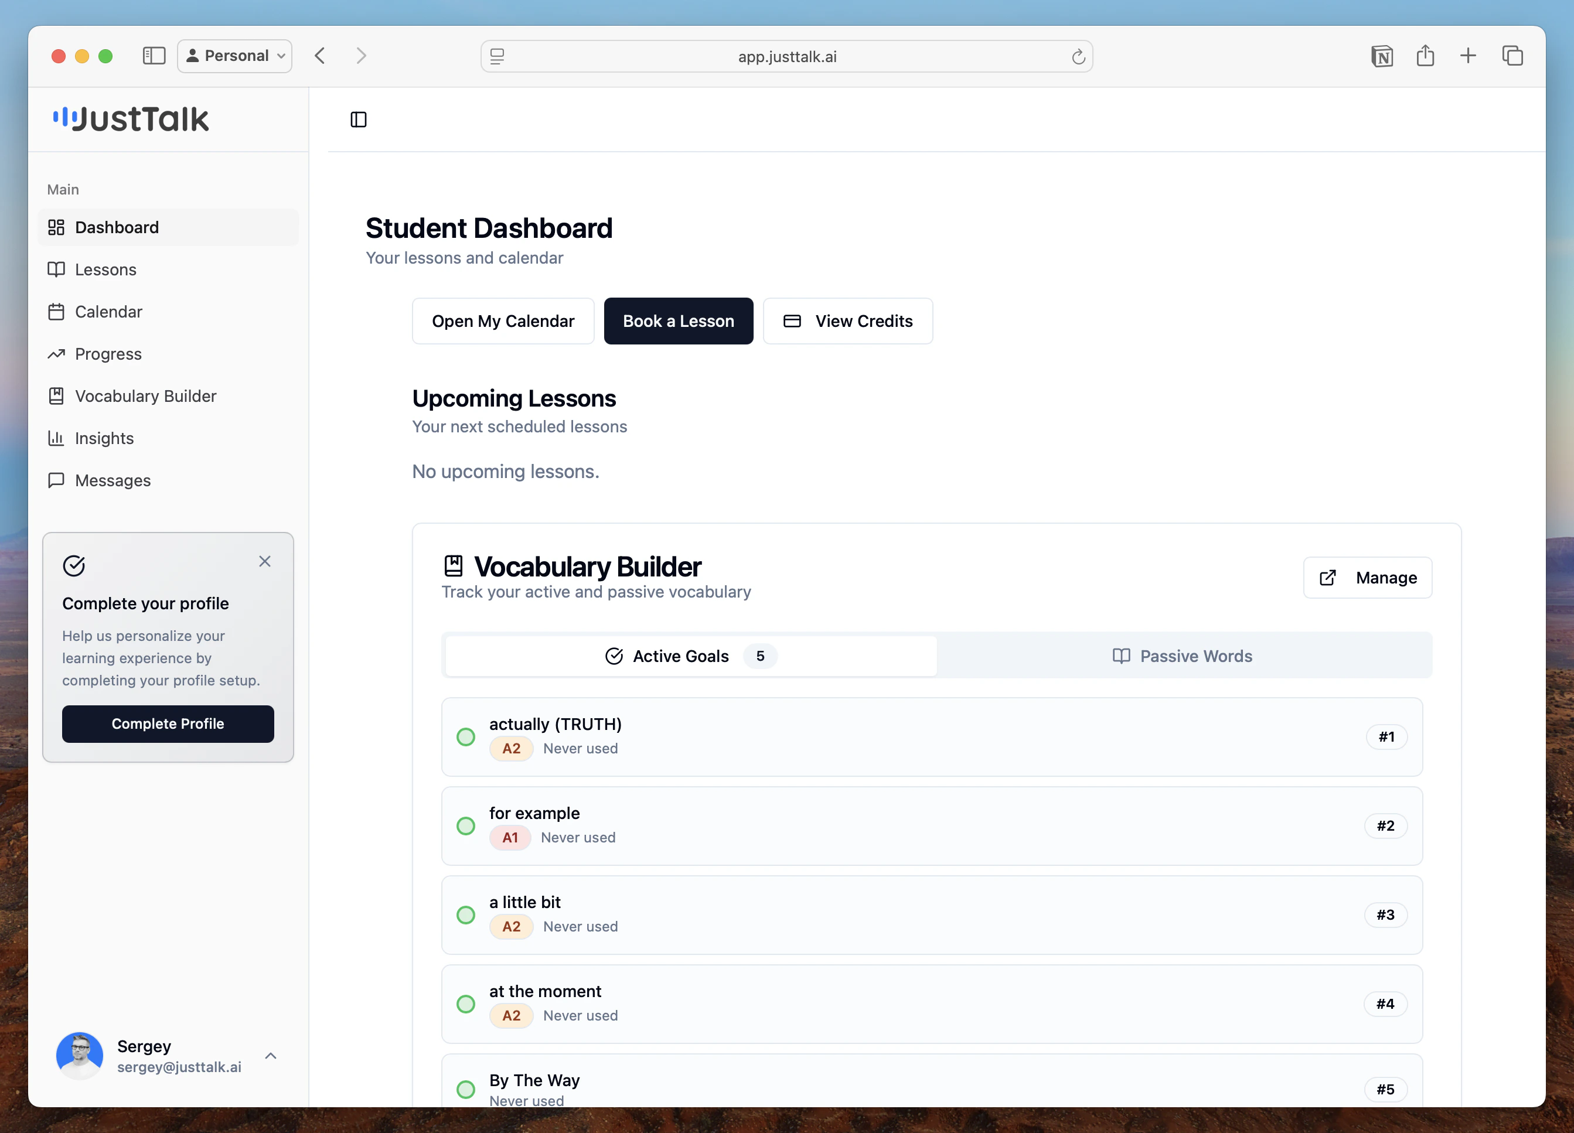
Task: Reload the page with the refresh icon
Action: (x=1078, y=56)
